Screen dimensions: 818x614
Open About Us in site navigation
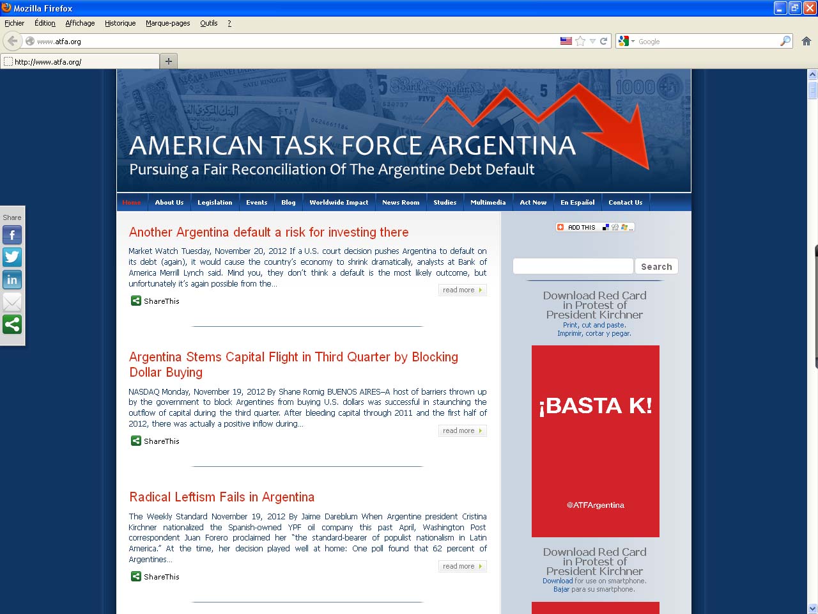pos(169,202)
